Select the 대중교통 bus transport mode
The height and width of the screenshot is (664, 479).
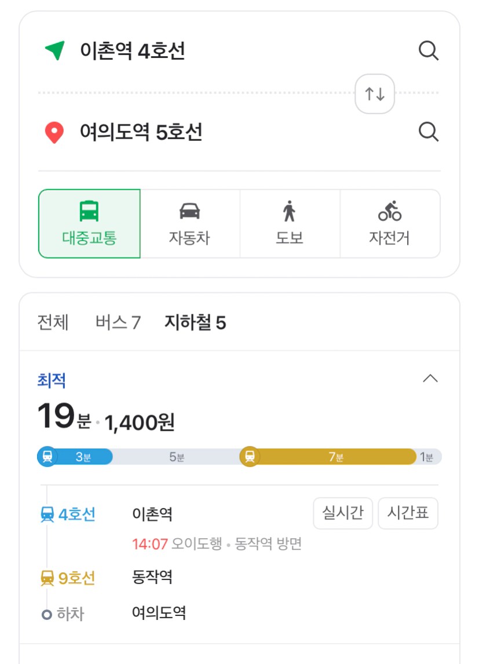tap(89, 224)
